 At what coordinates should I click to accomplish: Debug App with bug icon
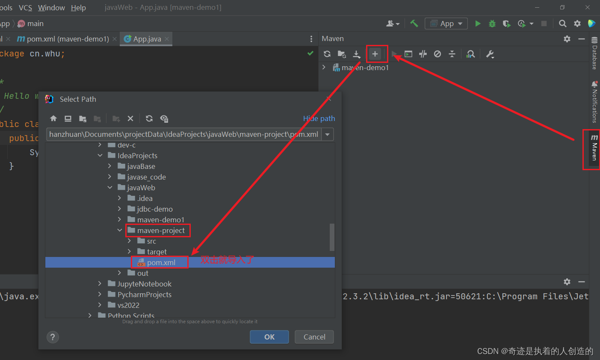coord(492,24)
